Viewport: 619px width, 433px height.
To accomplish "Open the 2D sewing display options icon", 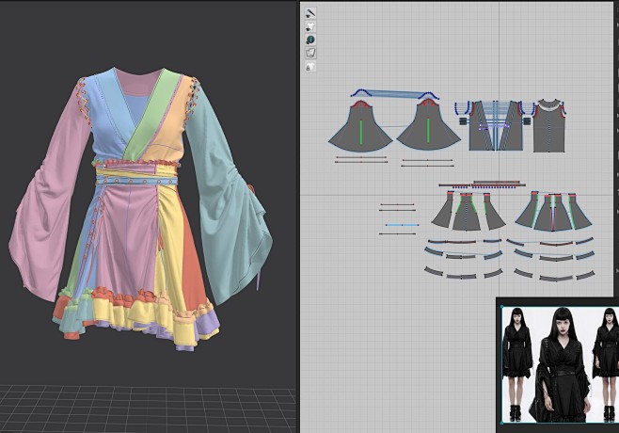I will 310,13.
